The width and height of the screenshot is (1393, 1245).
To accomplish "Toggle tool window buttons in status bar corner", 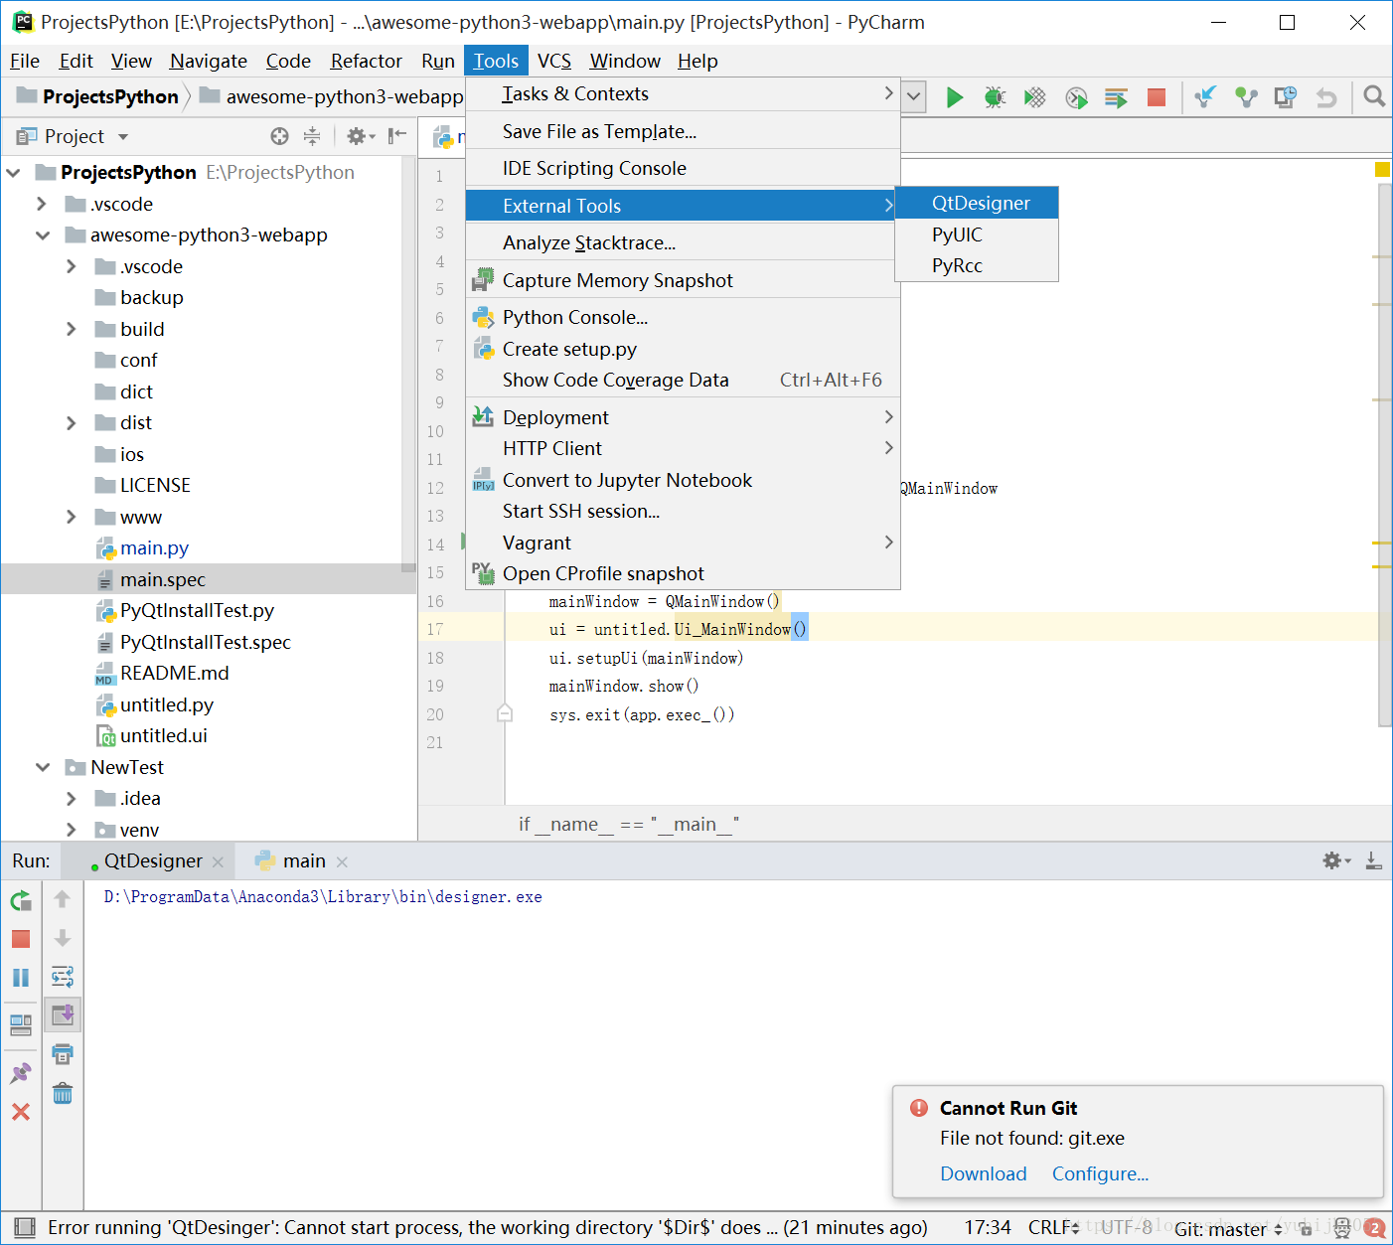I will coord(25,1227).
